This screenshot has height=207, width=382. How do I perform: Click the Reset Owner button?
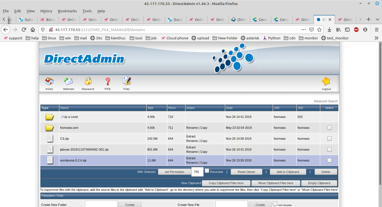point(246,172)
